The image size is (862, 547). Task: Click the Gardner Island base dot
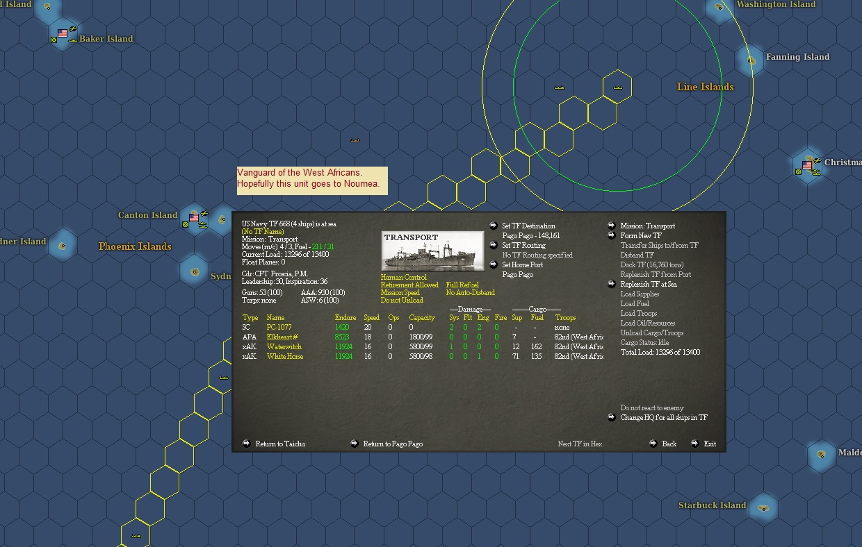tap(63, 246)
